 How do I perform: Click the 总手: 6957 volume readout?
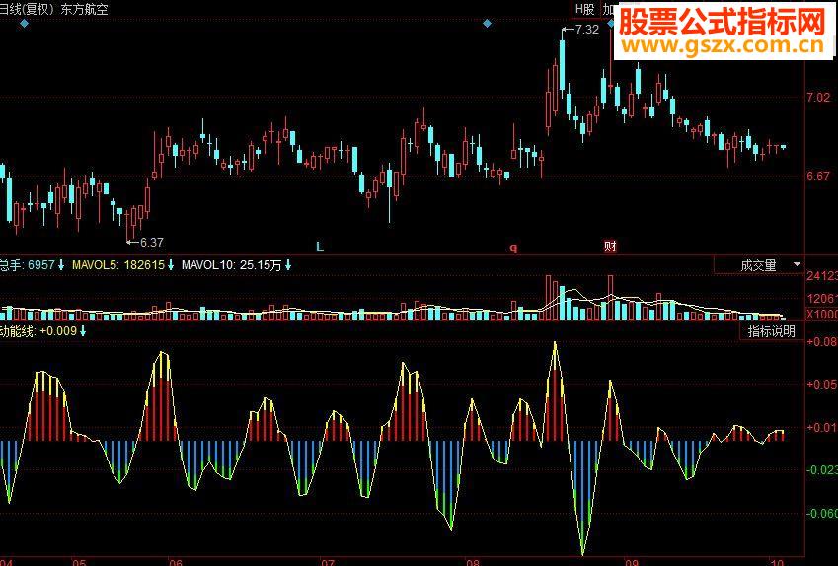(28, 265)
